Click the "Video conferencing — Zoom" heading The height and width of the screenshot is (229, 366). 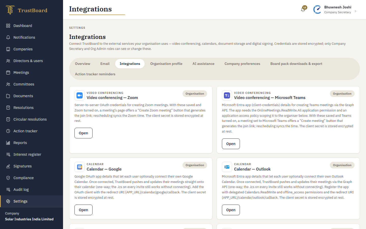pyautogui.click(x=112, y=98)
